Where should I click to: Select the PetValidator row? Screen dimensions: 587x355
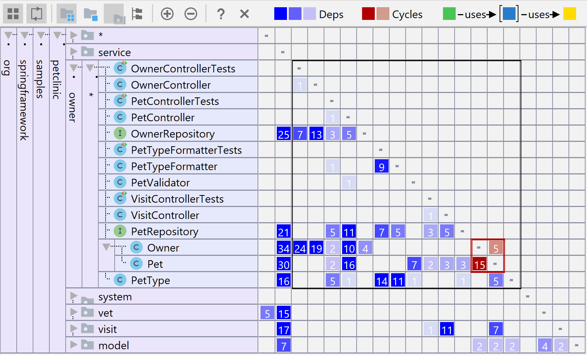pos(160,183)
